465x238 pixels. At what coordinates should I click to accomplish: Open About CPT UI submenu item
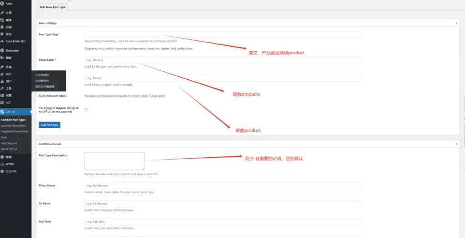tap(9, 149)
